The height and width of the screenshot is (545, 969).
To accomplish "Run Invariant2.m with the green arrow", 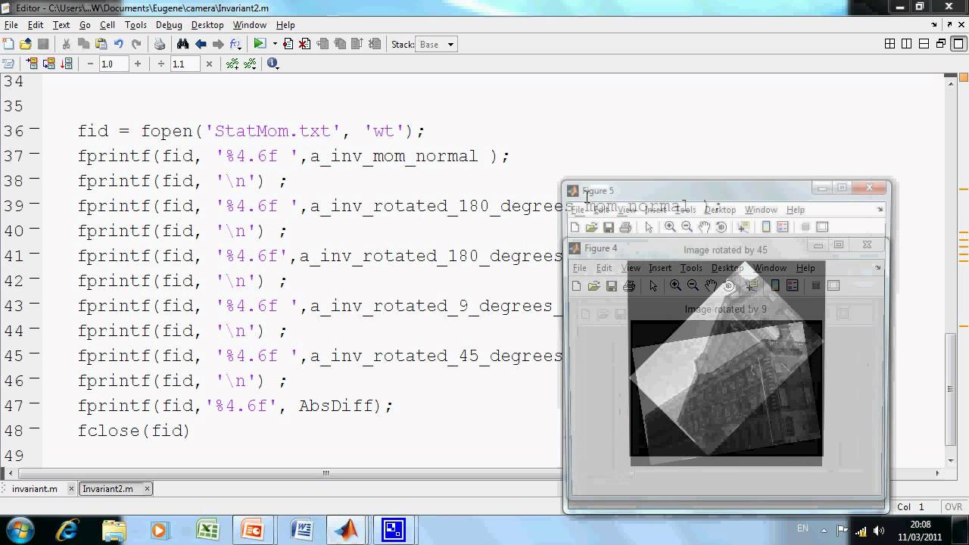I will pyautogui.click(x=260, y=44).
